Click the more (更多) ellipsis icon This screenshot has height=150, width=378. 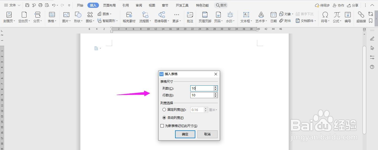pyautogui.click(x=176, y=15)
